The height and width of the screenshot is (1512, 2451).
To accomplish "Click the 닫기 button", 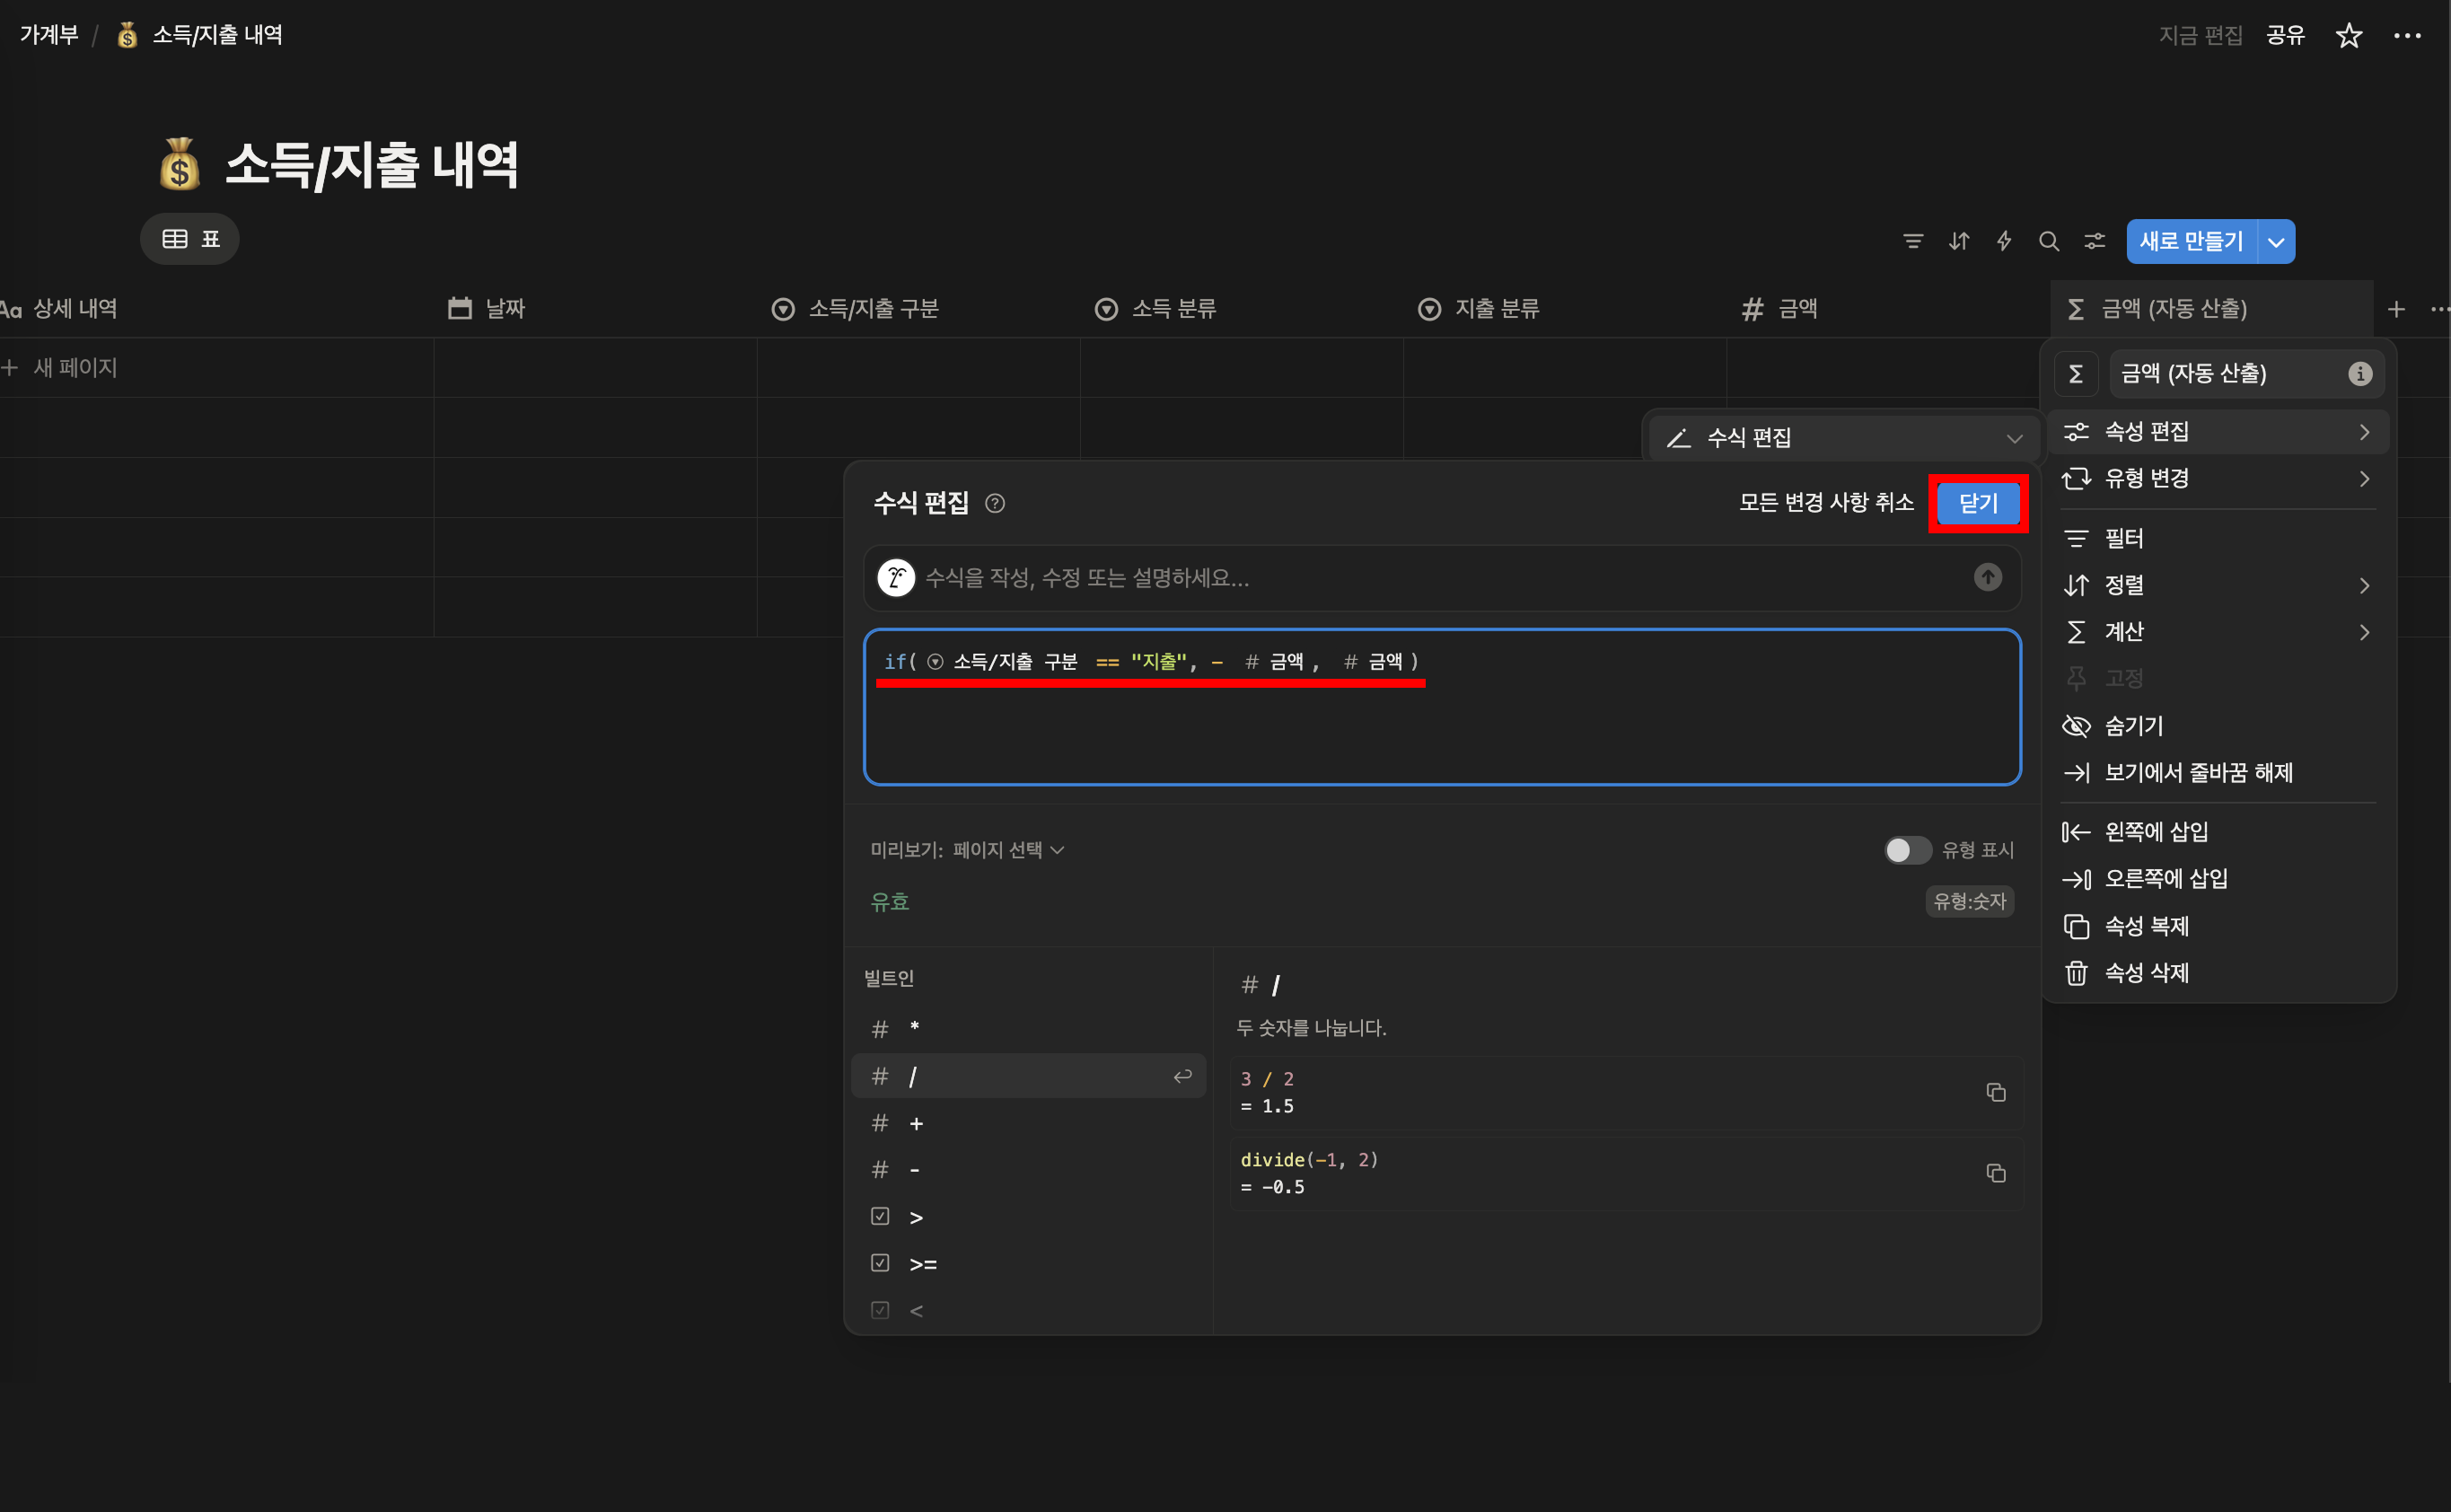I will (x=1977, y=503).
